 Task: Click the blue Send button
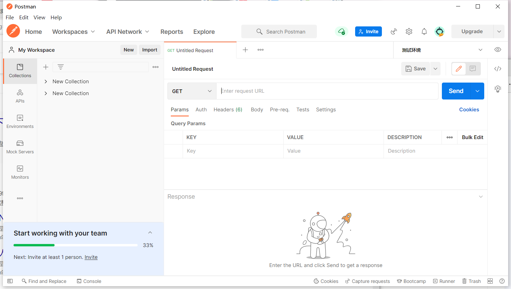pos(456,91)
